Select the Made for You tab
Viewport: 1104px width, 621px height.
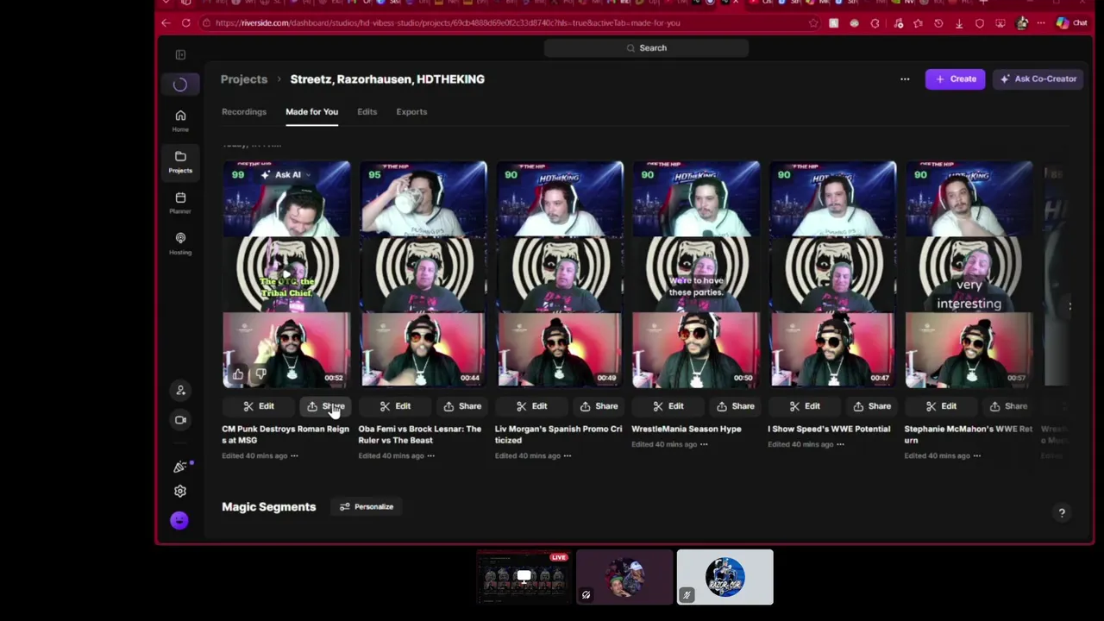(311, 112)
